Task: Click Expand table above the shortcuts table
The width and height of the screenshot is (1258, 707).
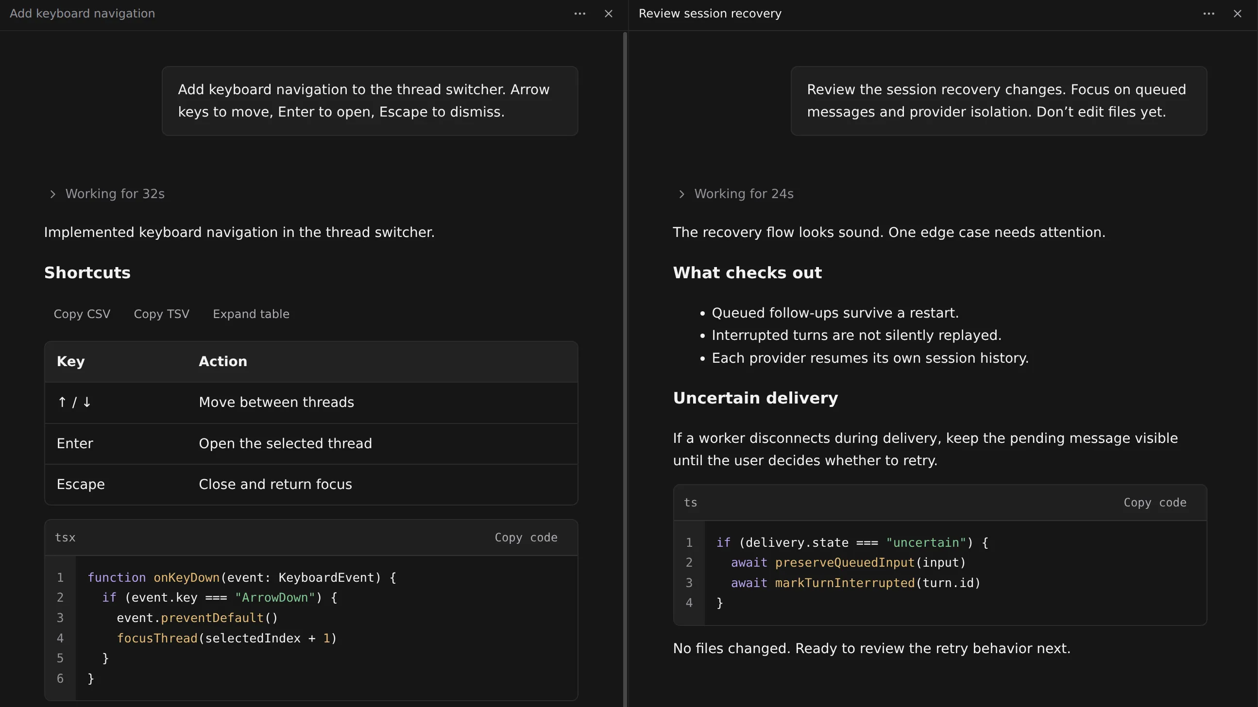Action: click(x=251, y=314)
